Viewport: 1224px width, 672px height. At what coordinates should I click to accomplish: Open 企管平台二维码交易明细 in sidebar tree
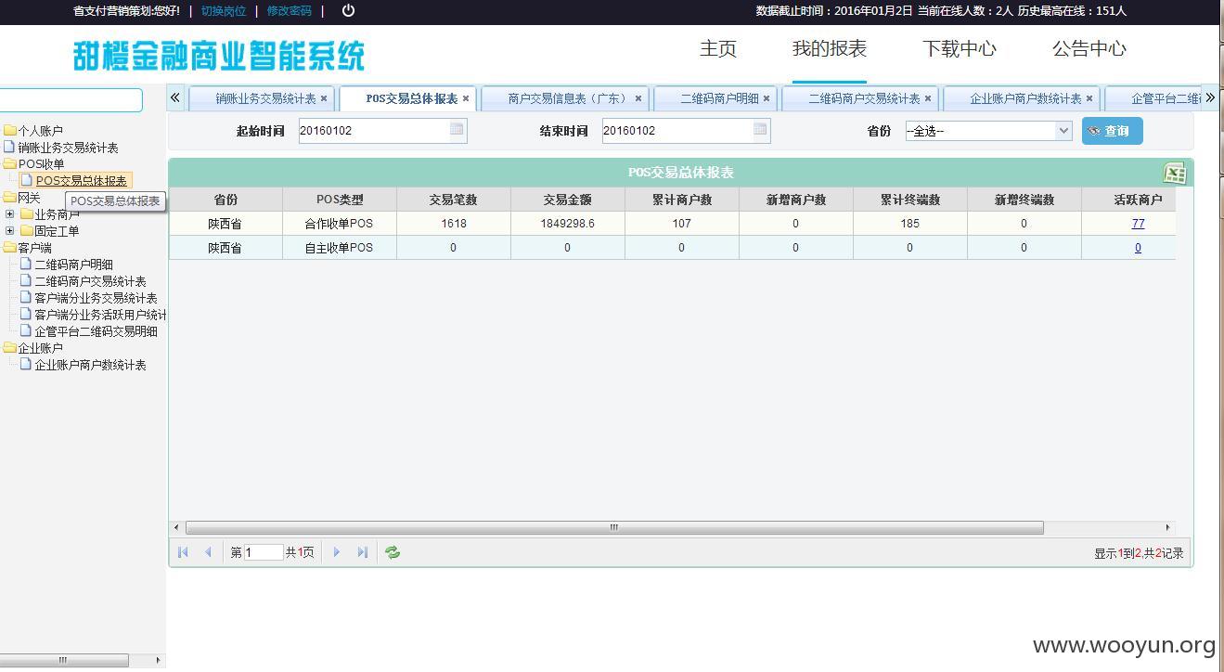(x=96, y=331)
